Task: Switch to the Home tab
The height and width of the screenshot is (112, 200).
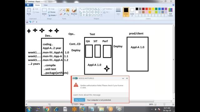Action: [37, 5]
